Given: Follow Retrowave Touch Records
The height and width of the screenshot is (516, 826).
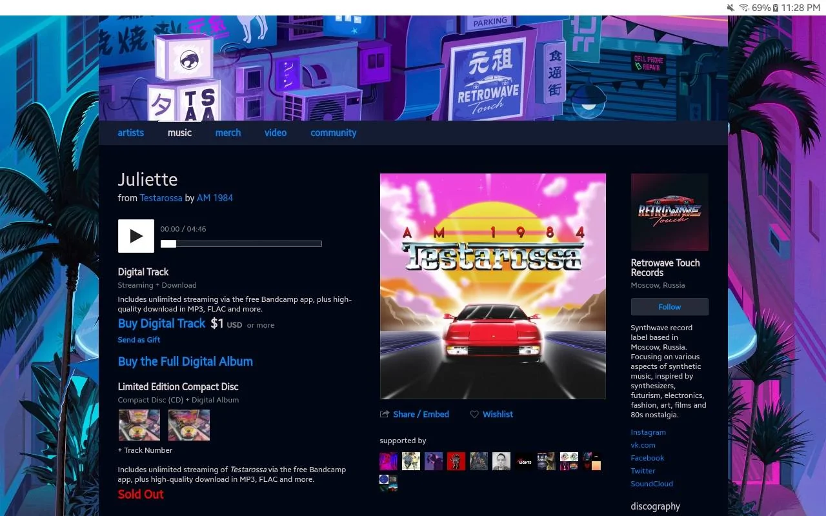Looking at the screenshot, I should [x=670, y=307].
